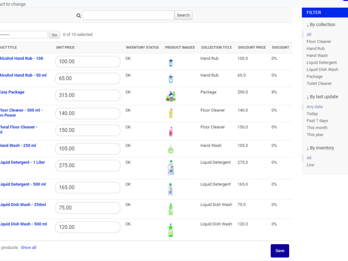Select All under By collection filter
The image size is (348, 261).
309,34
